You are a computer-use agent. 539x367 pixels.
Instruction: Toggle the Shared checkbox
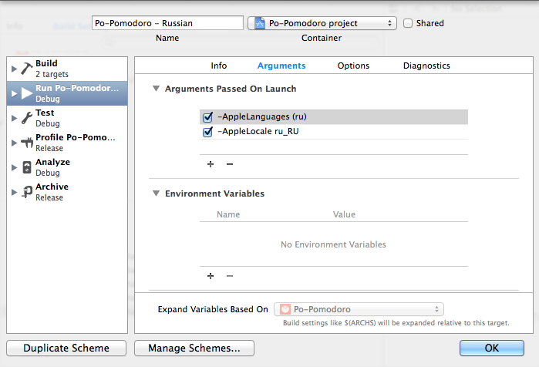click(408, 23)
